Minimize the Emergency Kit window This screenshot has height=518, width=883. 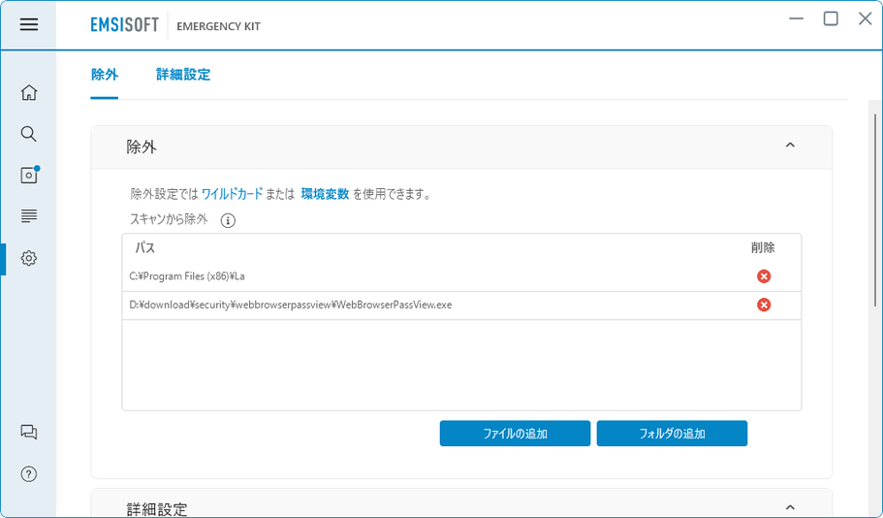pos(797,18)
